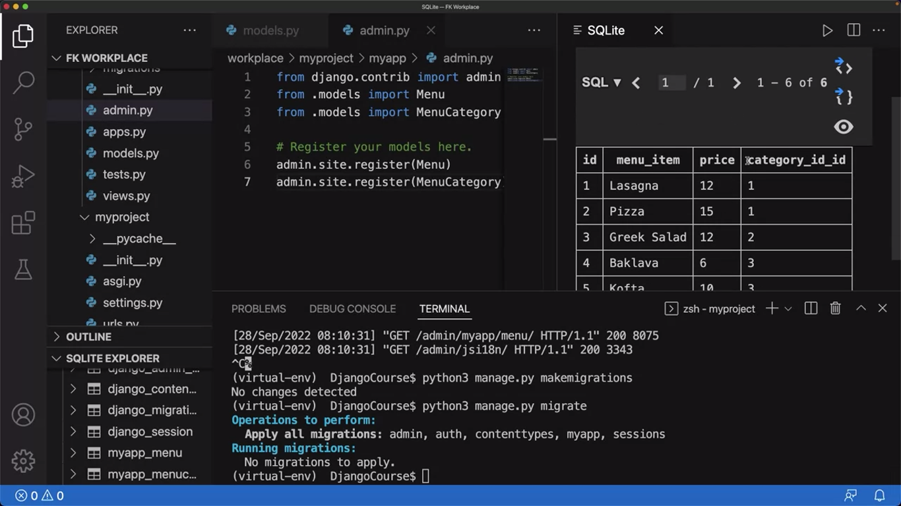Screen dimensions: 901x506
Task: Switch to the PROBLEMS panel tab
Action: [x=259, y=309]
